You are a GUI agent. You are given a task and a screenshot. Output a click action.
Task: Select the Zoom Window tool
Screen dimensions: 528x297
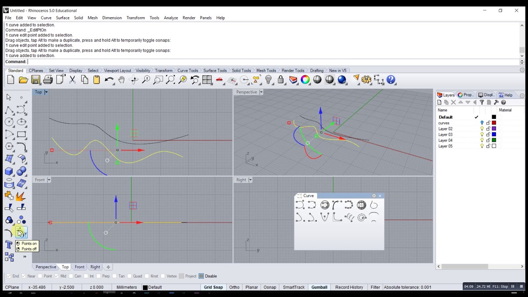pos(158,80)
